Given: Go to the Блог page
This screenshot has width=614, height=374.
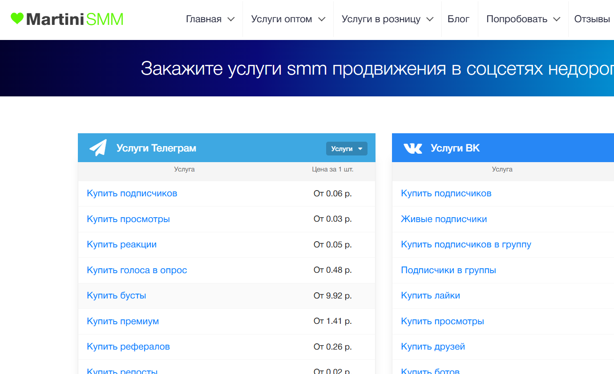Looking at the screenshot, I should (458, 19).
